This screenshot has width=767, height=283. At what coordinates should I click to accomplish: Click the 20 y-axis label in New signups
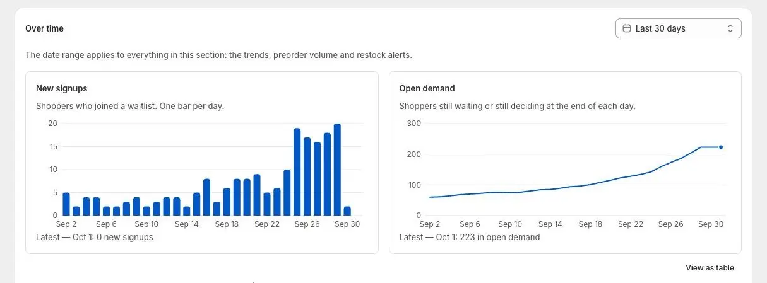(x=53, y=124)
